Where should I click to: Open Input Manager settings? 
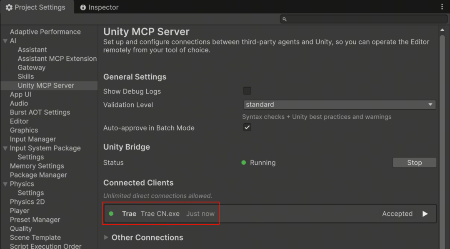(33, 139)
